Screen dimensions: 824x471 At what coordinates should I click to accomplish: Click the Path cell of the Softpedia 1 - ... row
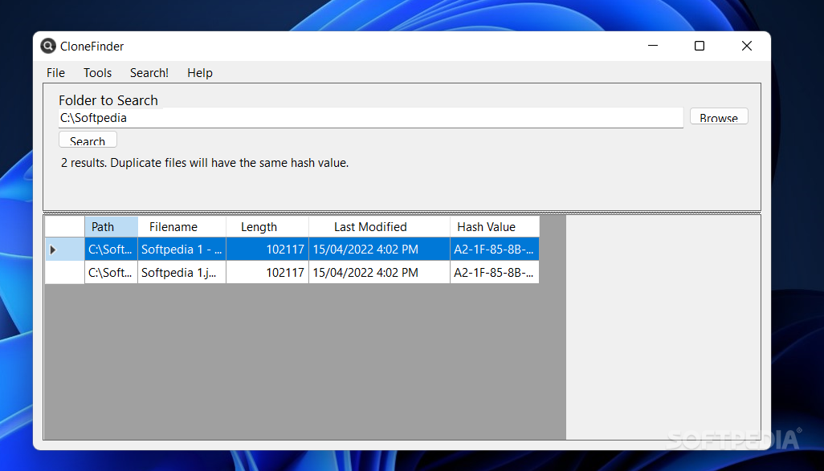[112, 250]
